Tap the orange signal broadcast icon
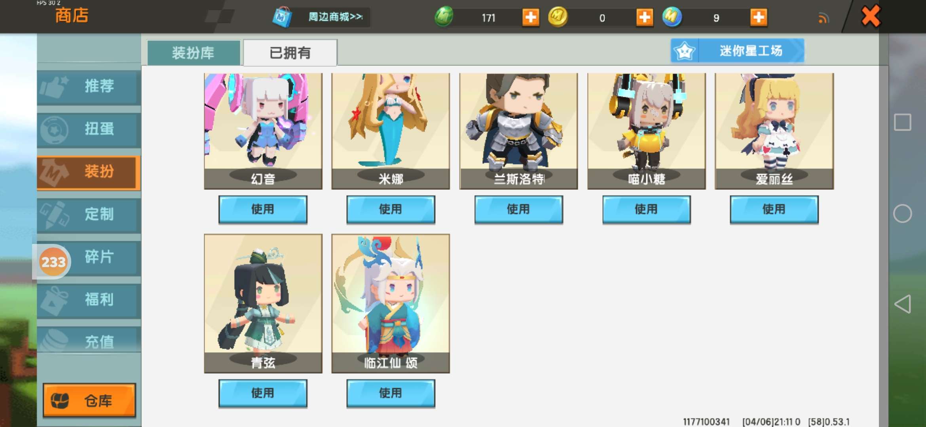Image resolution: width=926 pixels, height=427 pixels. 824,18
